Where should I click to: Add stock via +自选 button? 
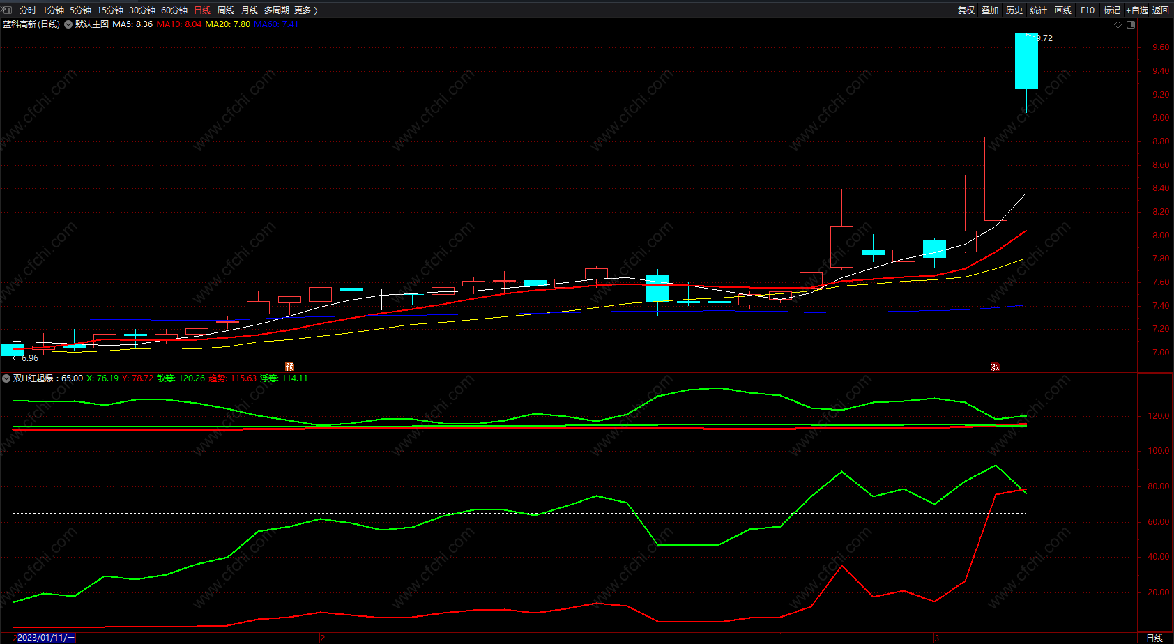[x=1136, y=10]
